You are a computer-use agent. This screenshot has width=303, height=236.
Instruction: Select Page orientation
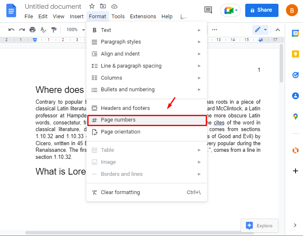147,132
